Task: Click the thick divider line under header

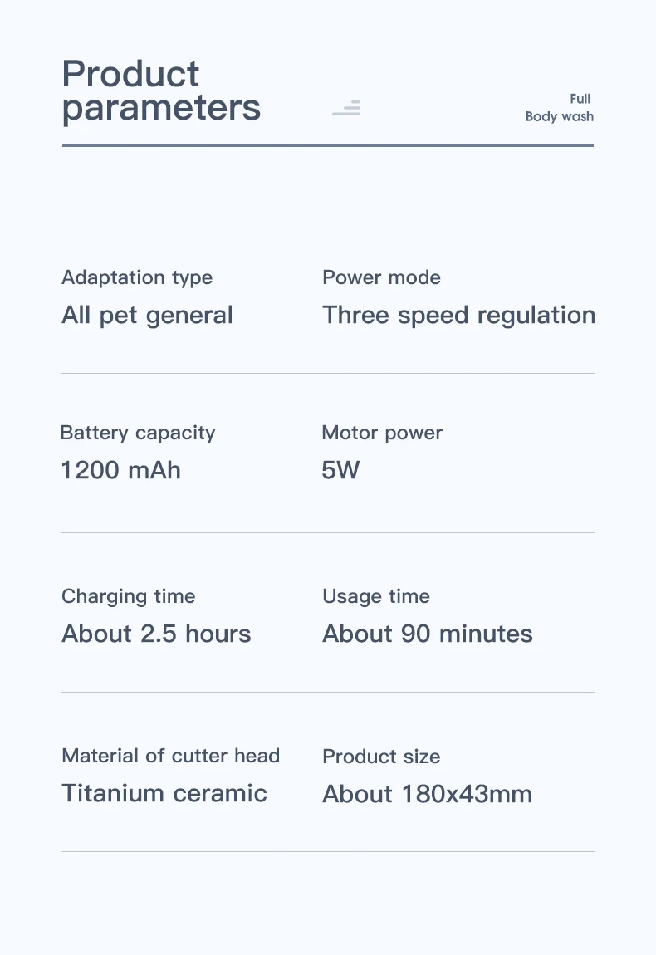Action: pos(328,145)
